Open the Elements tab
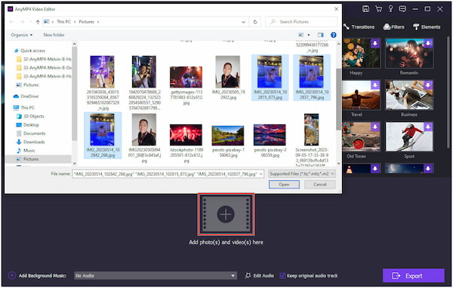 (427, 27)
